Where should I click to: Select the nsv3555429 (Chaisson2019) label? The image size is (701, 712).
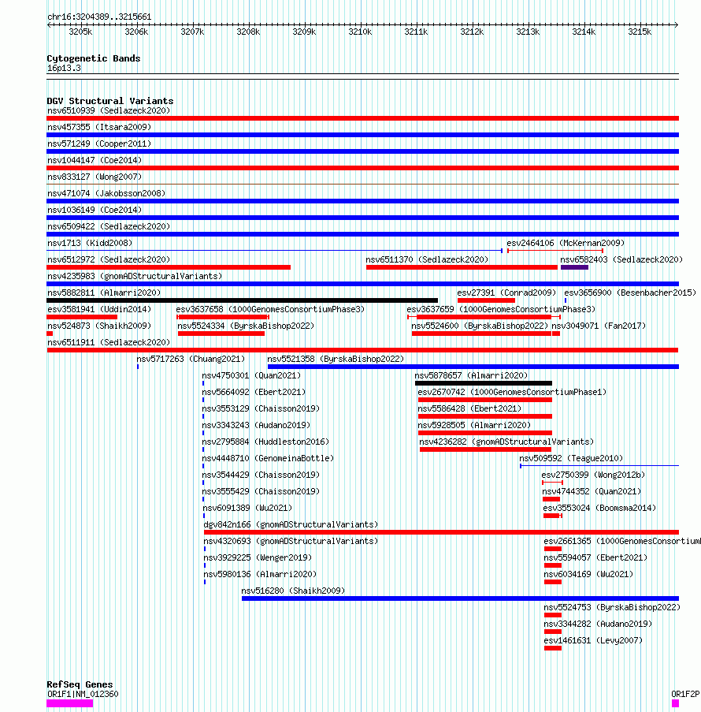261,492
